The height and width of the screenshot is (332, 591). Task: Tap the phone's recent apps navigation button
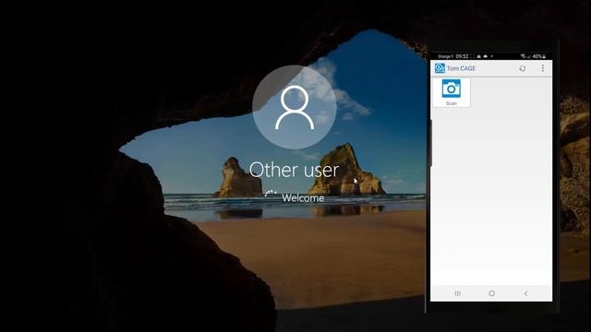(x=458, y=293)
